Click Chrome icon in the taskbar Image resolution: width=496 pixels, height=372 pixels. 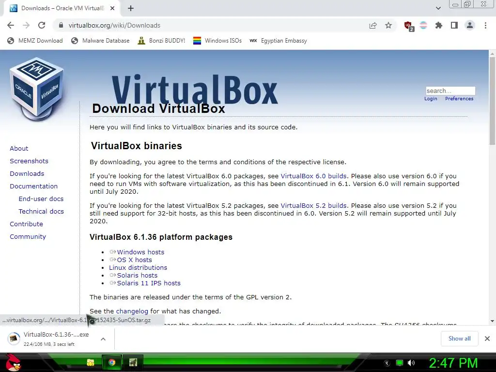[x=112, y=362]
